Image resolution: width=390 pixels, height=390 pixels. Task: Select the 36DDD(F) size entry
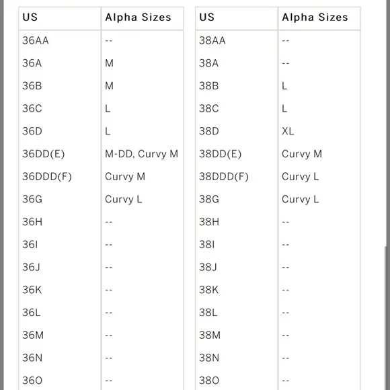pyautogui.click(x=47, y=177)
